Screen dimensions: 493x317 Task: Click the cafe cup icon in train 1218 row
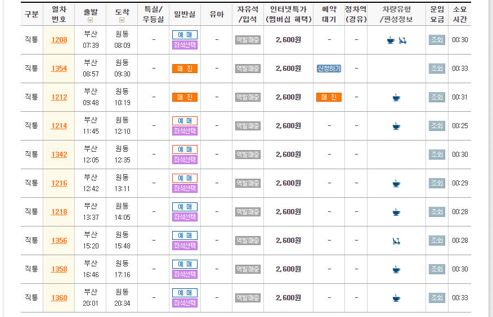(396, 212)
